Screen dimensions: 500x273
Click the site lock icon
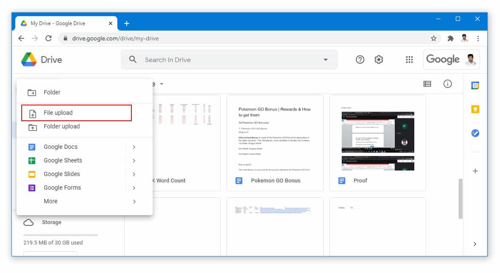point(65,38)
